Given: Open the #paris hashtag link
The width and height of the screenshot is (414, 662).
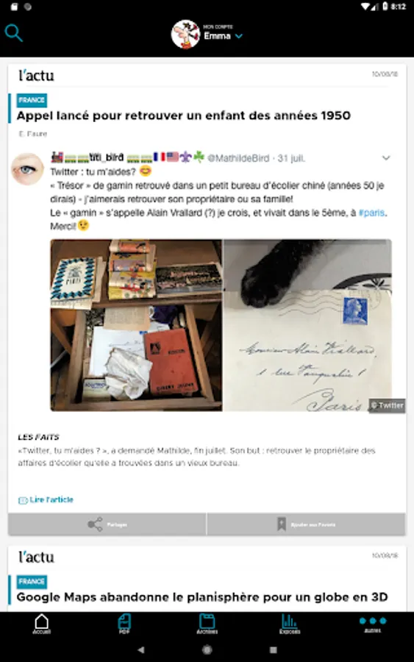Looking at the screenshot, I should coord(371,213).
